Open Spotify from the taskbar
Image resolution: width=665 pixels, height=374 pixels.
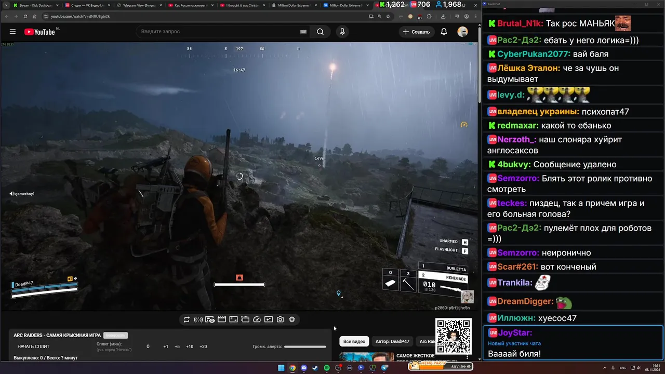point(327,368)
